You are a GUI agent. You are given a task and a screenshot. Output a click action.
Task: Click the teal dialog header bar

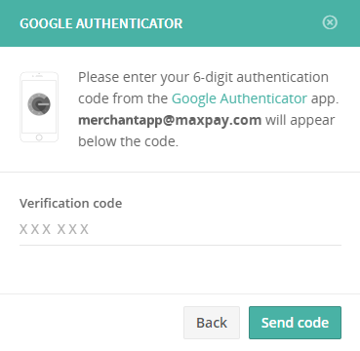(x=180, y=23)
